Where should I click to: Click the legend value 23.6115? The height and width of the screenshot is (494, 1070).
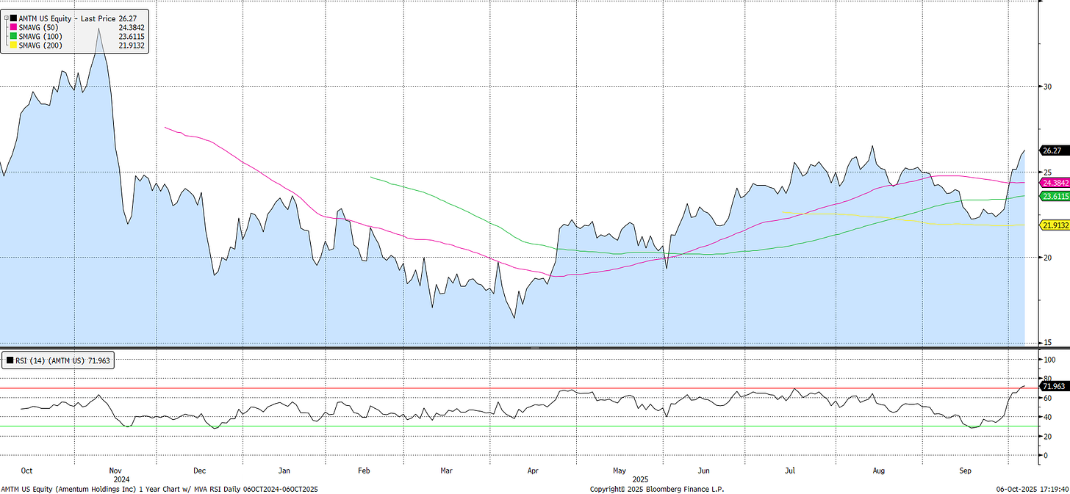coord(132,35)
